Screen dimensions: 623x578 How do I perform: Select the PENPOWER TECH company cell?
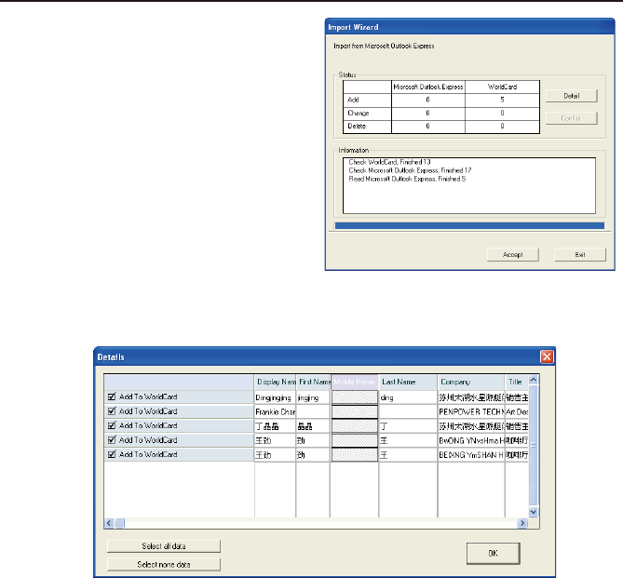[471, 412]
